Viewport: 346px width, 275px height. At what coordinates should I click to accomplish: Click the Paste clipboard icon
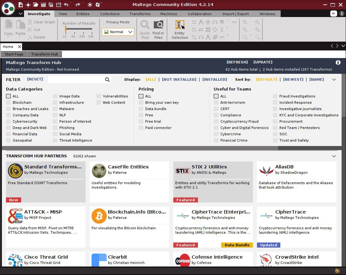[20, 25]
